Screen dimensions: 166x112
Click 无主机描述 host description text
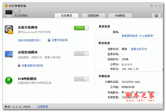pos(21,16)
